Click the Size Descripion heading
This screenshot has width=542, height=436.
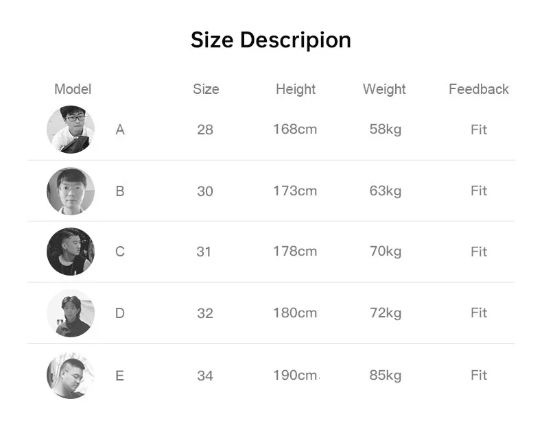click(x=270, y=40)
